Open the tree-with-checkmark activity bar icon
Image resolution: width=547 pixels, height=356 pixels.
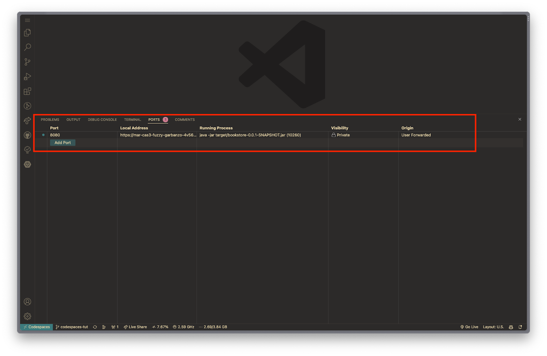[27, 150]
